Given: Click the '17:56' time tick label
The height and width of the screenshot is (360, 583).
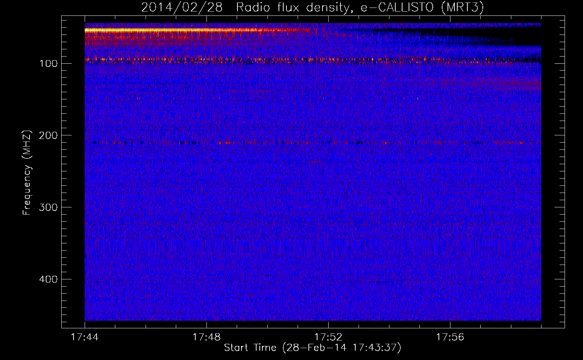Looking at the screenshot, I should 450,337.
